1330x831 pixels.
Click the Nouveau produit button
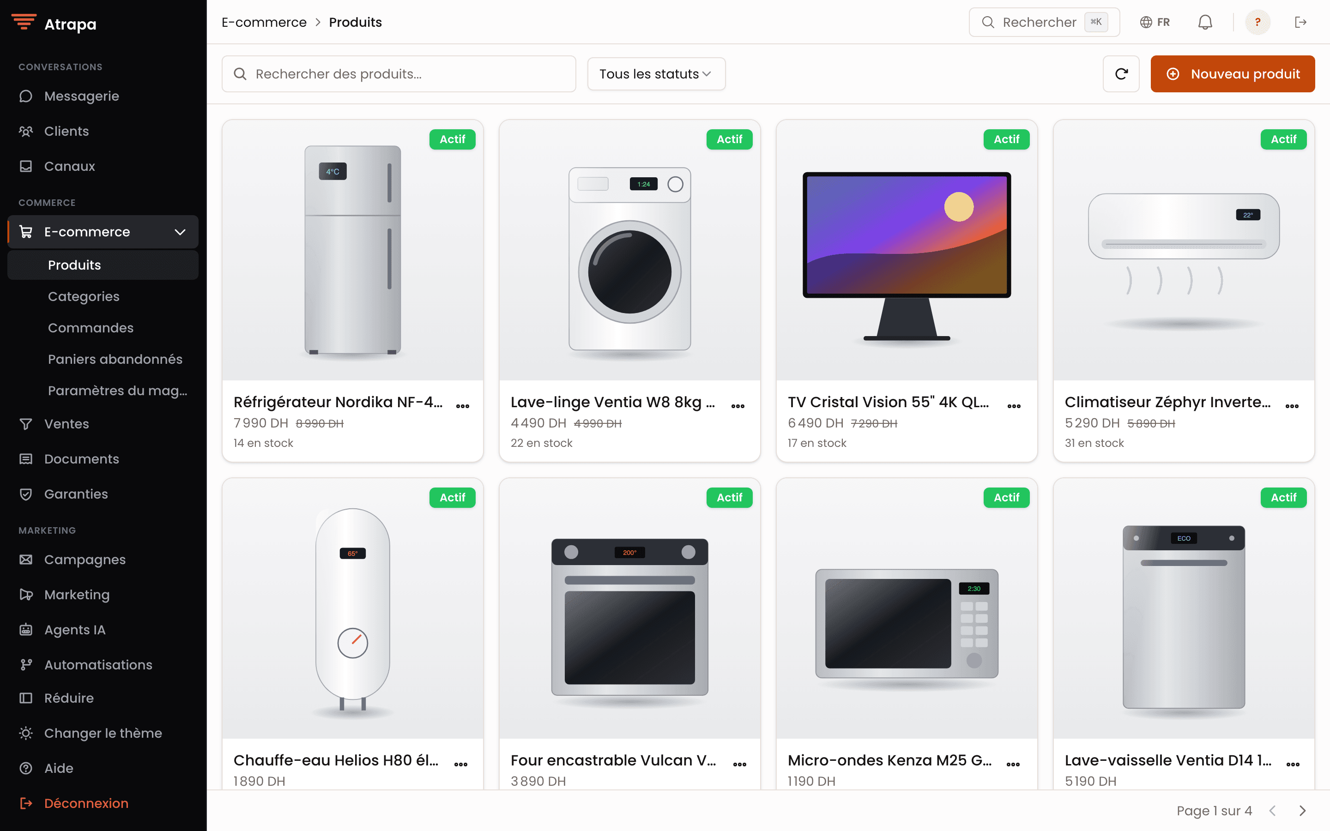[x=1233, y=74]
